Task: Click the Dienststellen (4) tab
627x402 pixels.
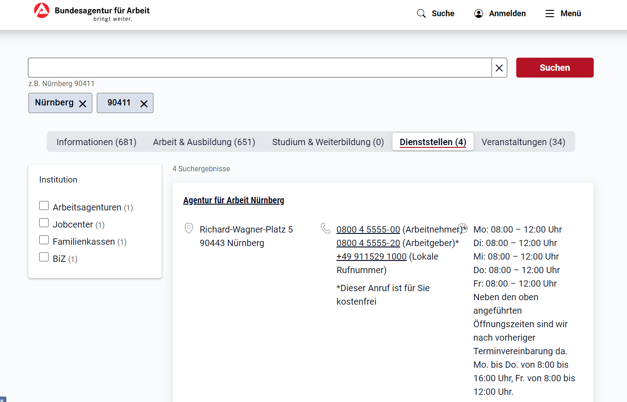Action: coord(433,142)
